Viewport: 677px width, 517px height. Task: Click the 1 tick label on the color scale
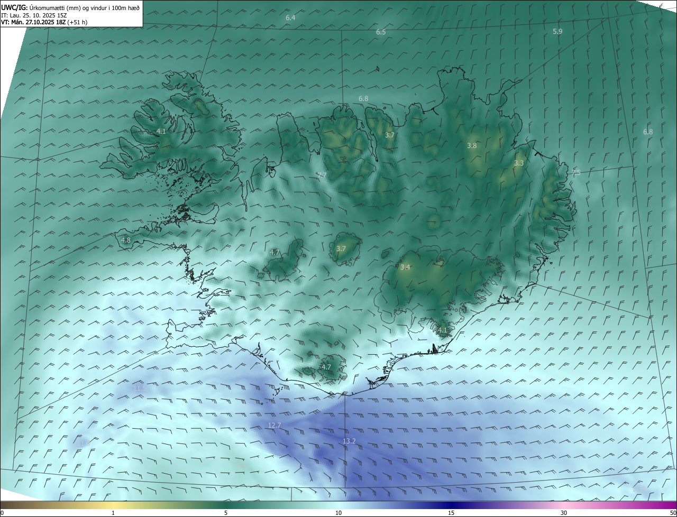coord(113,513)
